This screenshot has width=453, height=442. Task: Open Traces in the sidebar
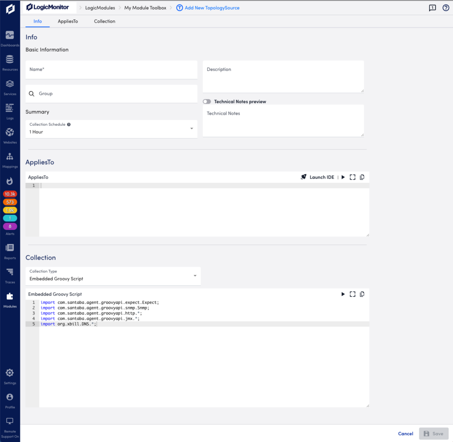tap(10, 272)
